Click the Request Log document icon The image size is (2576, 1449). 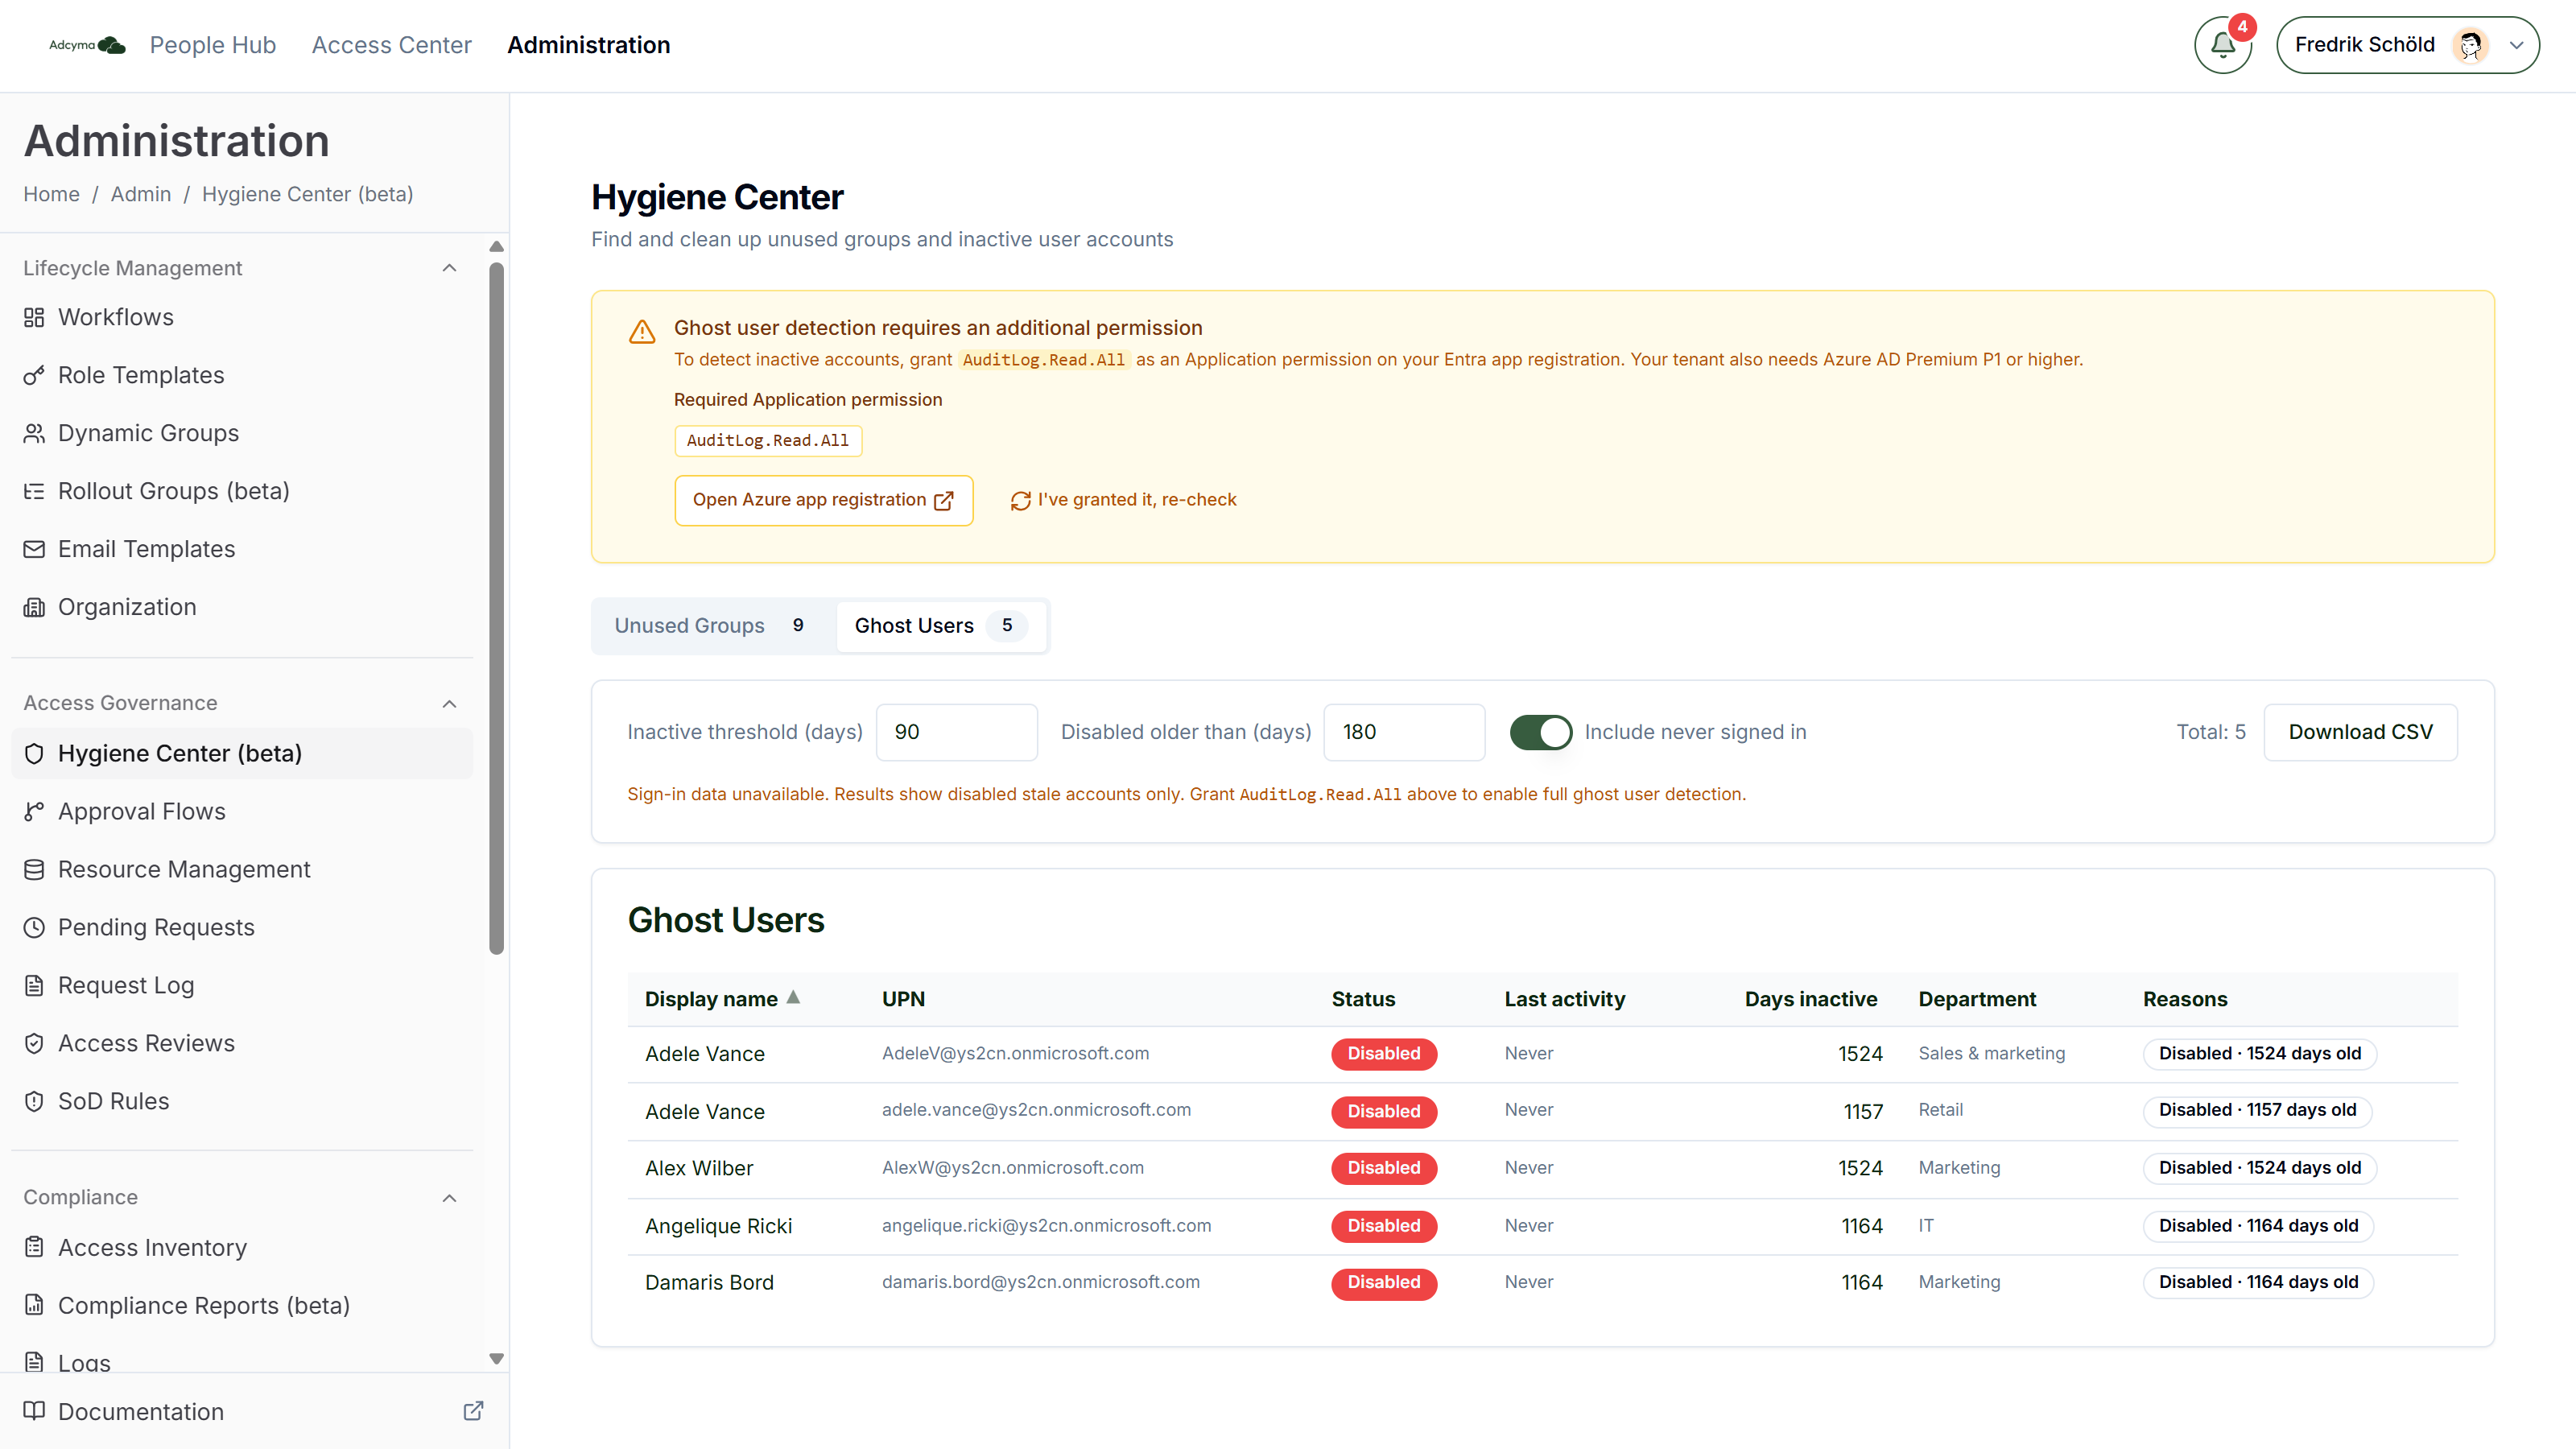click(x=34, y=985)
